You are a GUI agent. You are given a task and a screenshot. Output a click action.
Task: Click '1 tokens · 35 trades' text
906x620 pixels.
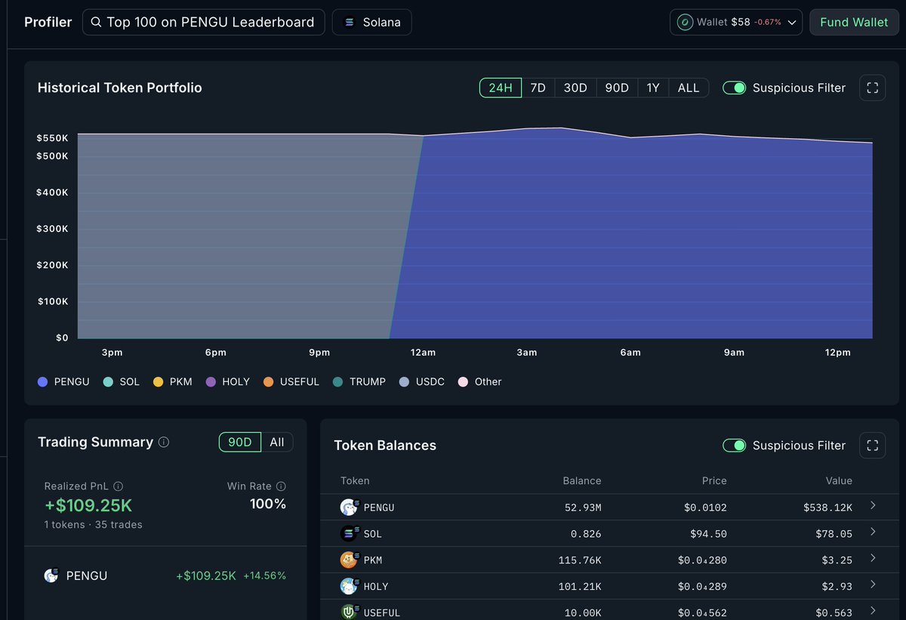[93, 525]
